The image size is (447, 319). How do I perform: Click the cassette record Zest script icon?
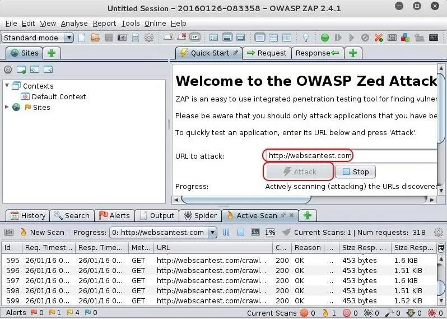(x=434, y=38)
